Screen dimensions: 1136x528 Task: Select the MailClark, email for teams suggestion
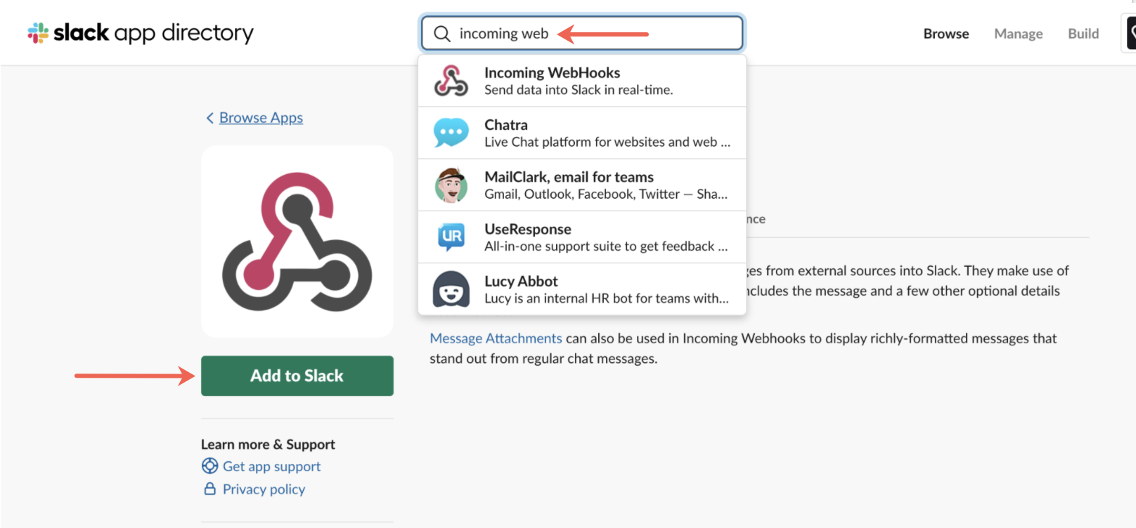click(x=582, y=185)
